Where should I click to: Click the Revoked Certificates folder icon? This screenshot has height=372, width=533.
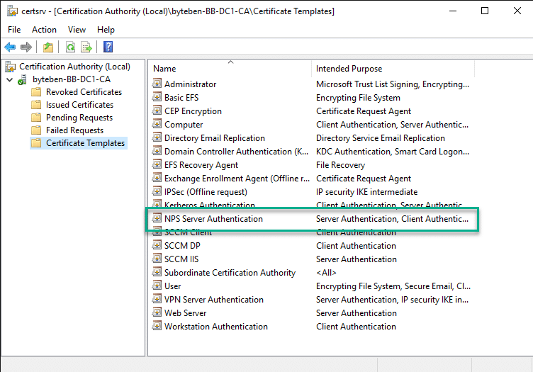(x=36, y=92)
